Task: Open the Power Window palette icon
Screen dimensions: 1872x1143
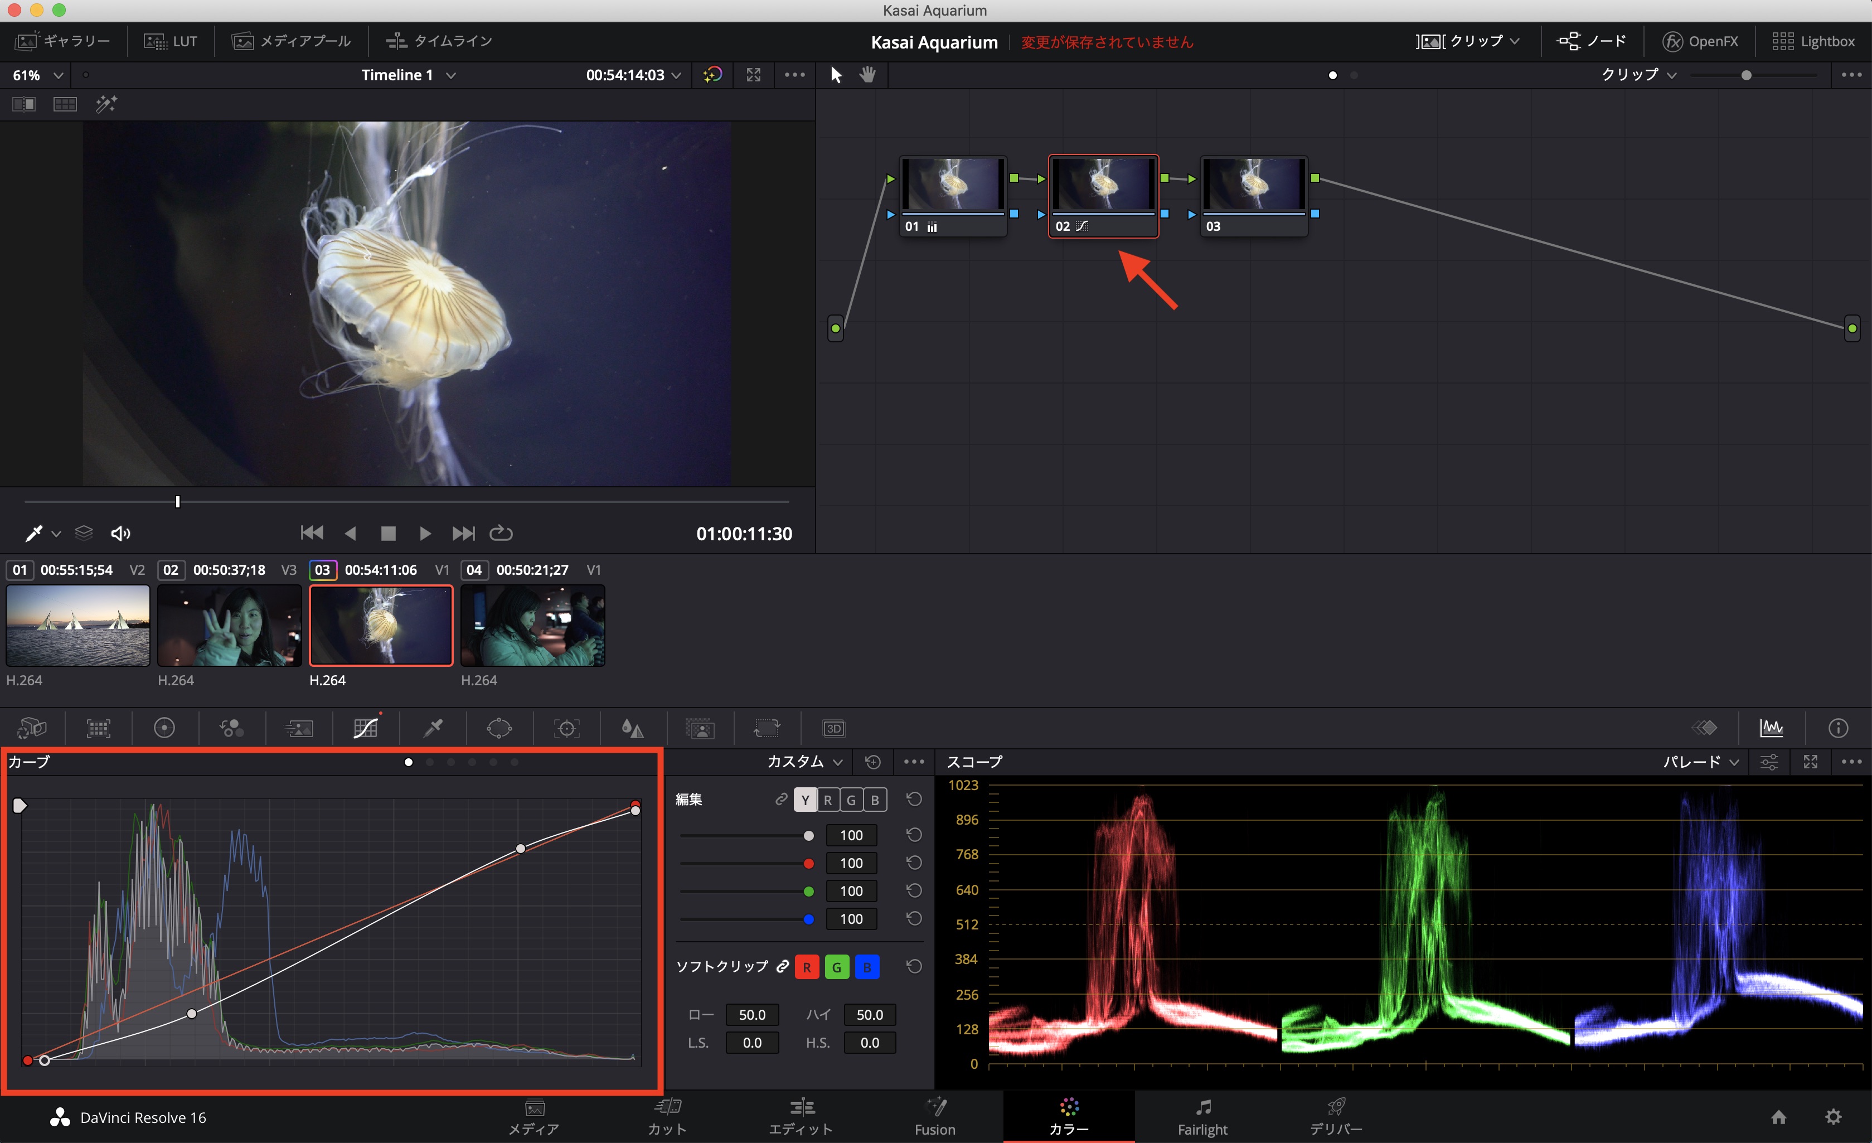Action: coord(499,728)
